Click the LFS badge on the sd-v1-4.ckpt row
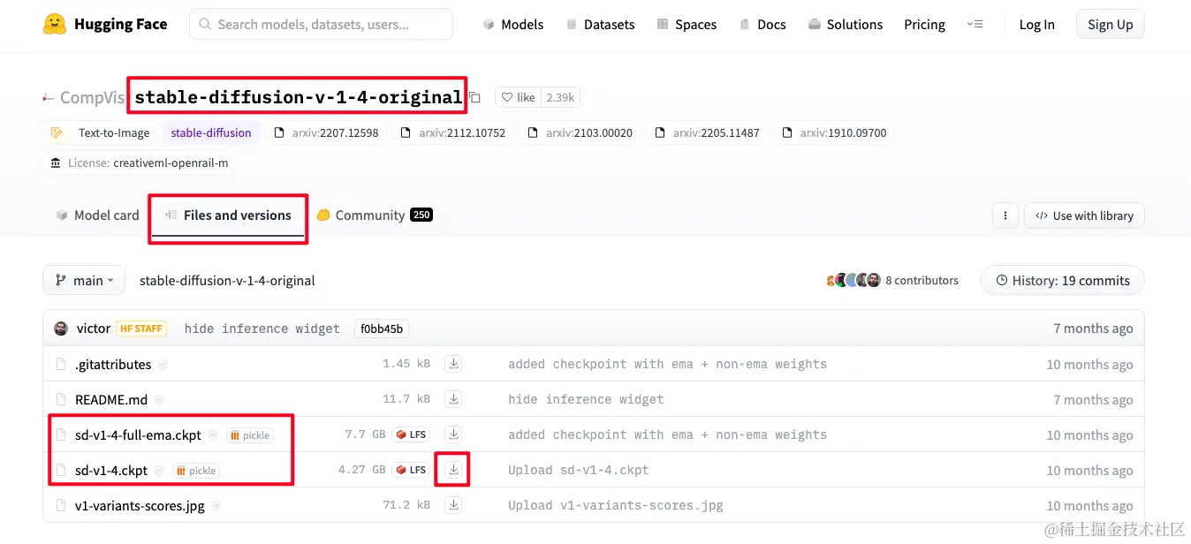 [x=412, y=471]
